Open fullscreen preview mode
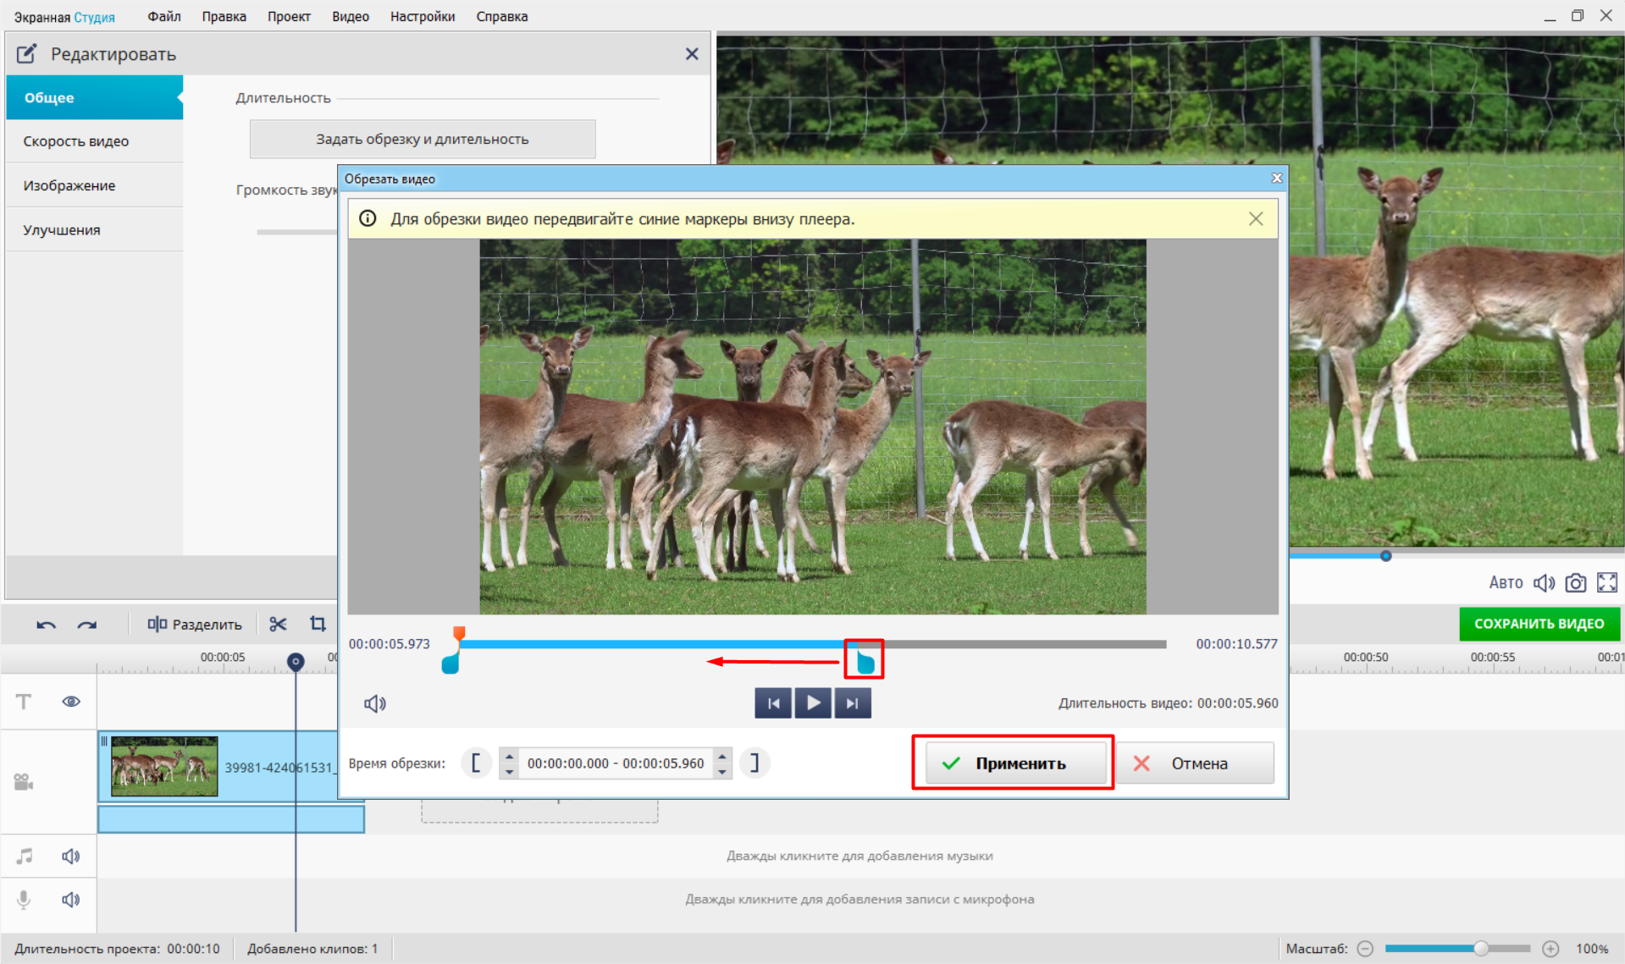The image size is (1625, 964). tap(1606, 583)
